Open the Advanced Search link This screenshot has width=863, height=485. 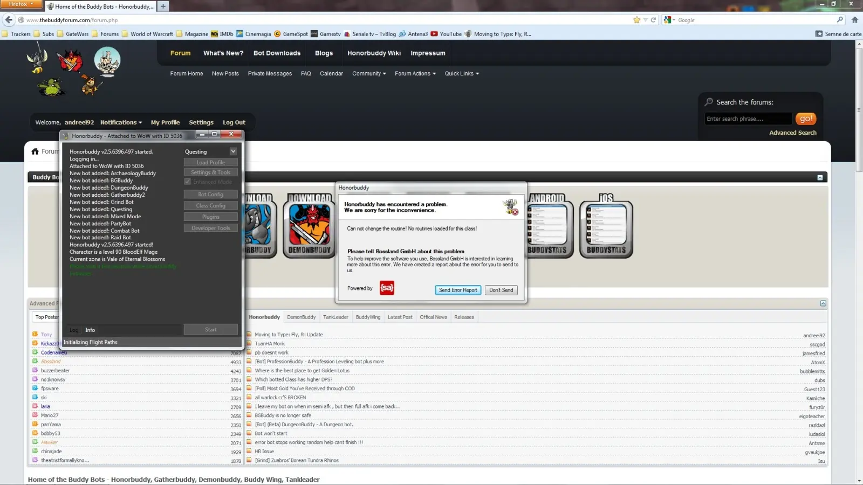point(792,133)
